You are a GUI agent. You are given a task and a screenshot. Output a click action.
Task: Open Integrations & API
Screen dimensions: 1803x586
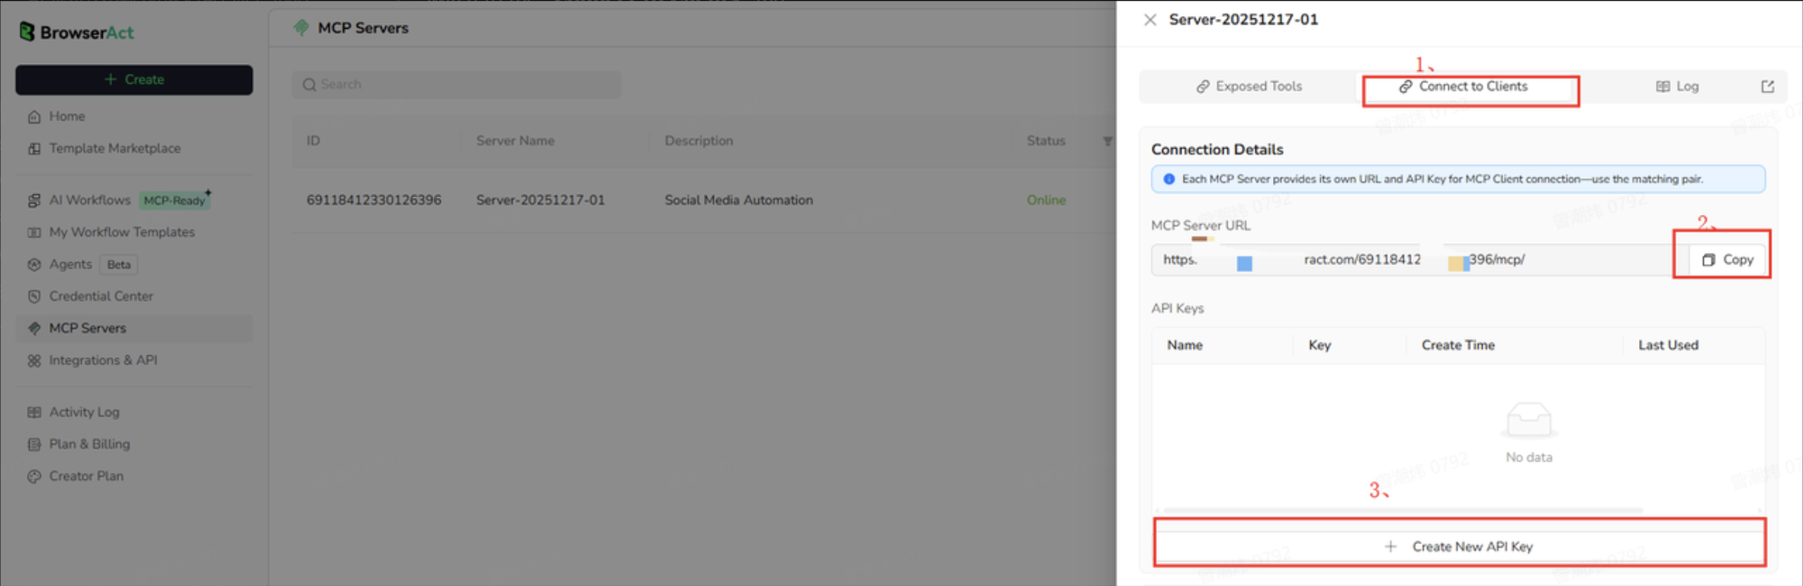point(103,360)
